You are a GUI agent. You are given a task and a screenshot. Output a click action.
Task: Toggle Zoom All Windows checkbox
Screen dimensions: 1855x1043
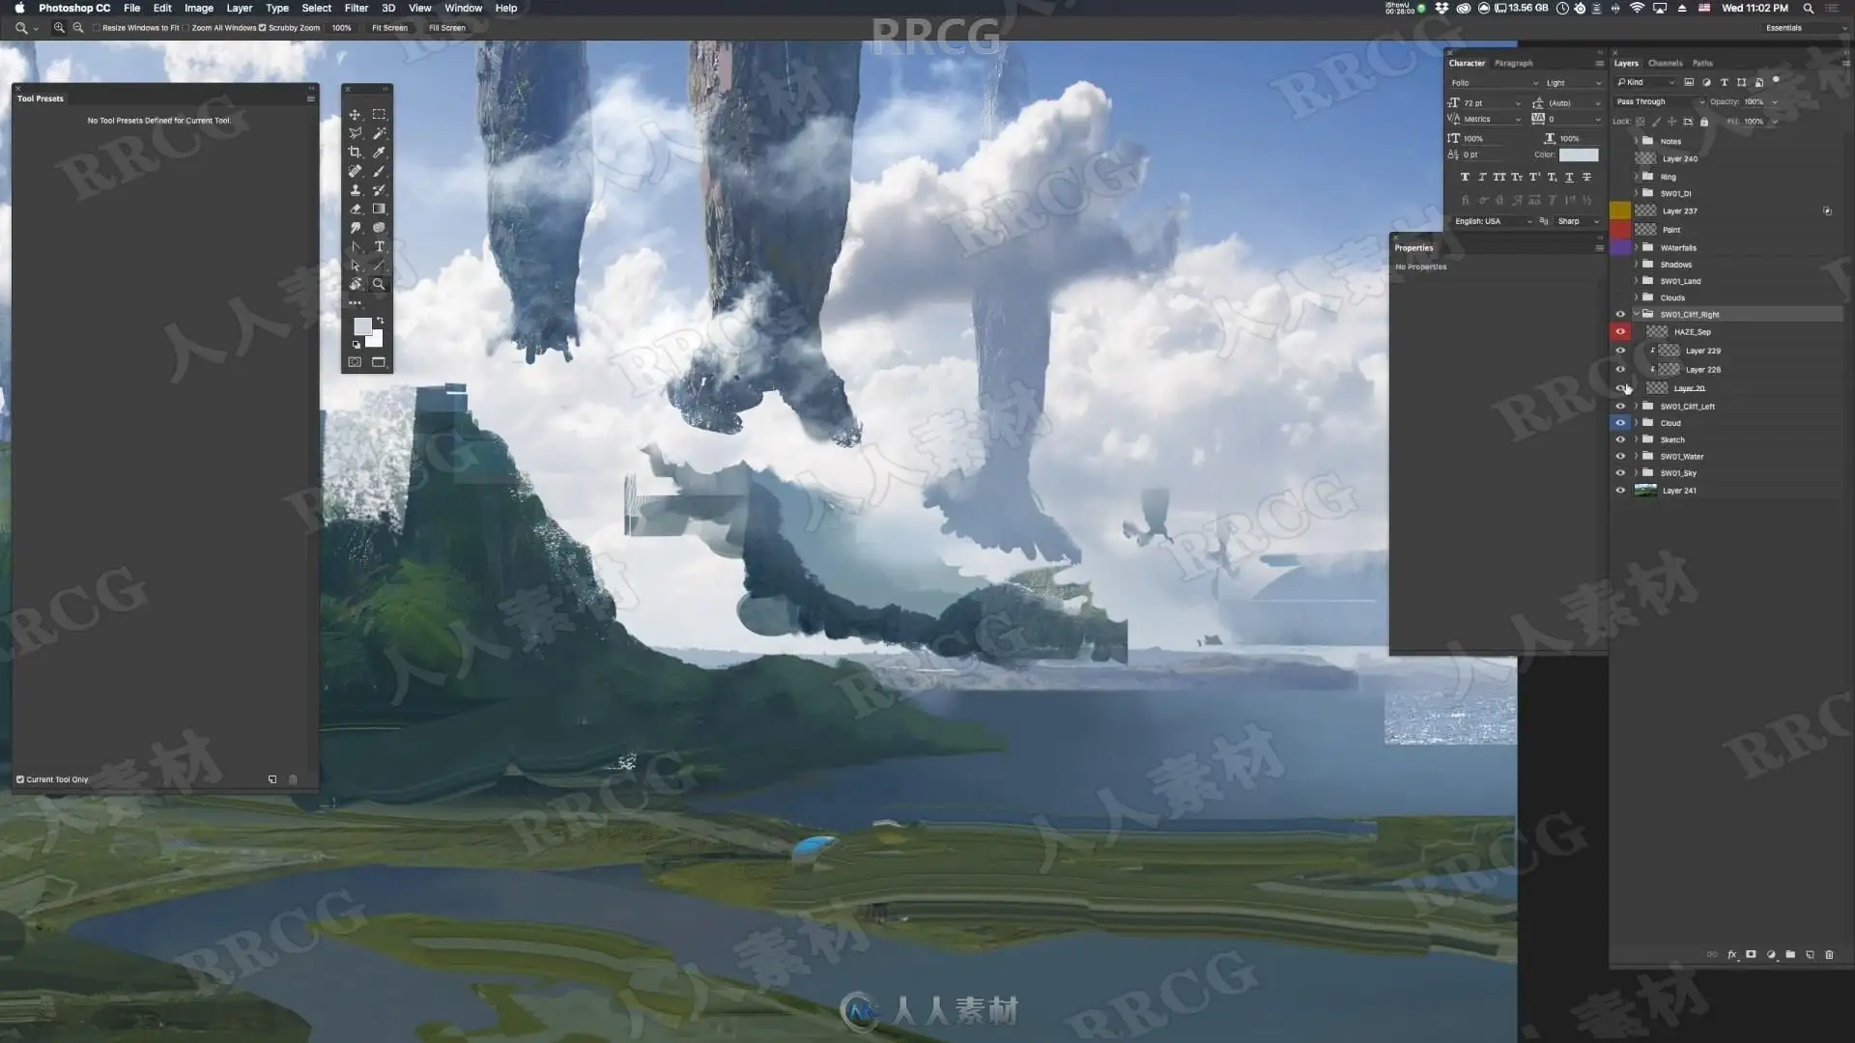point(186,27)
